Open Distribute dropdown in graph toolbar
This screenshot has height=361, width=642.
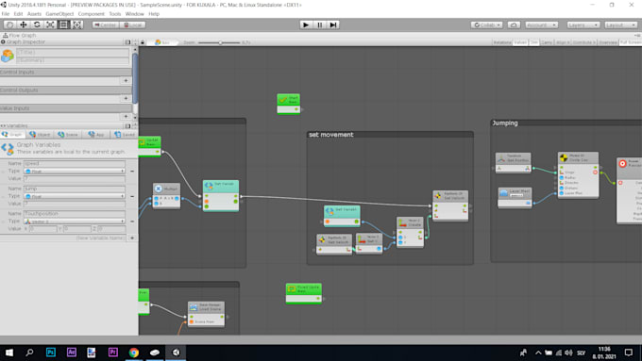point(584,42)
